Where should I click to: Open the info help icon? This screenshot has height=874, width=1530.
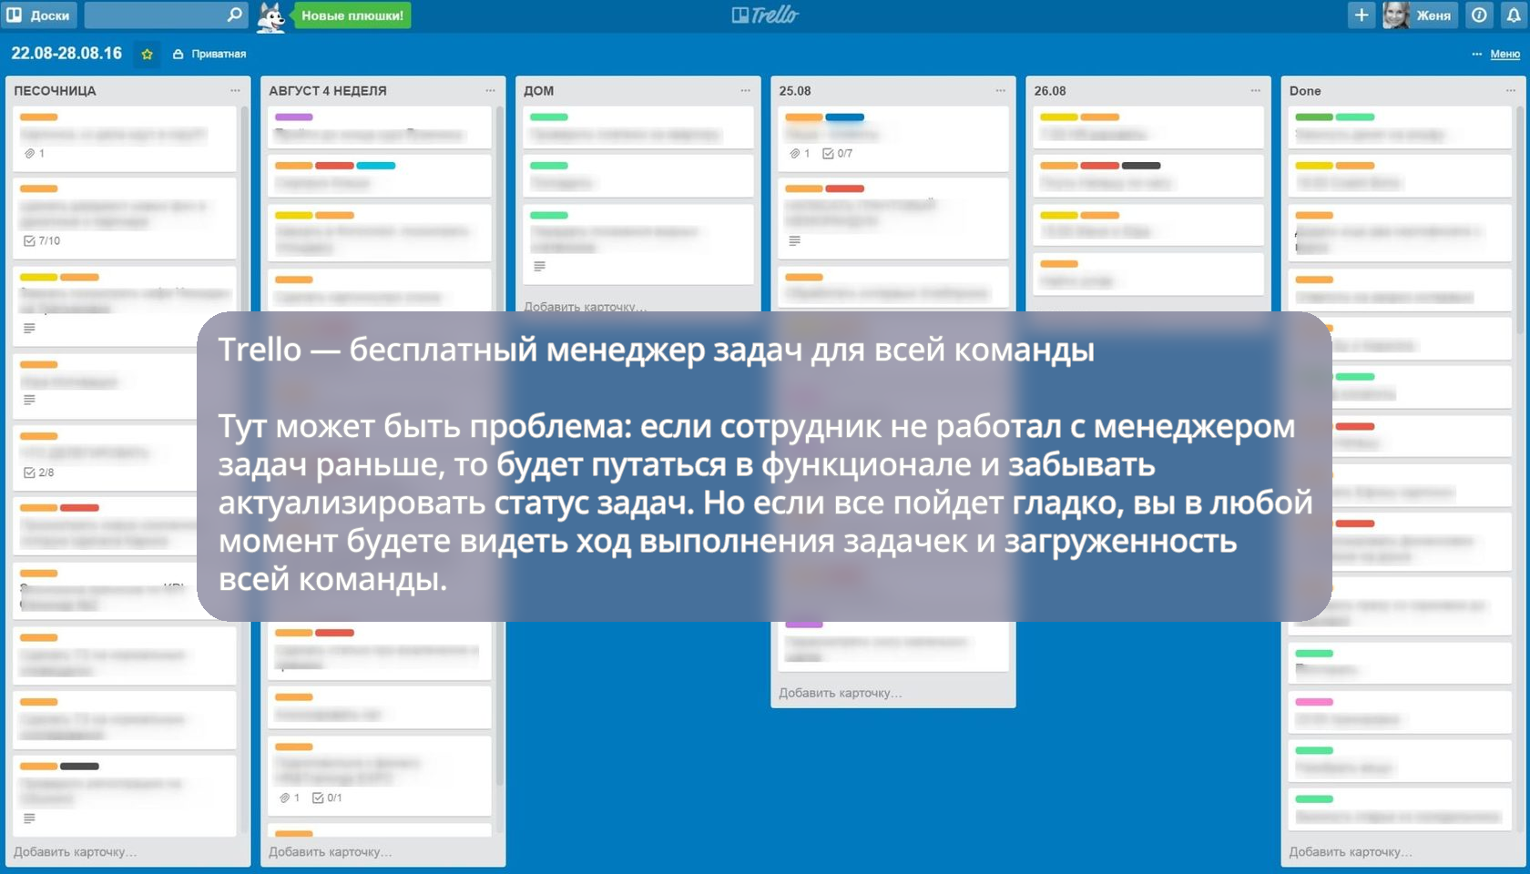click(1480, 15)
